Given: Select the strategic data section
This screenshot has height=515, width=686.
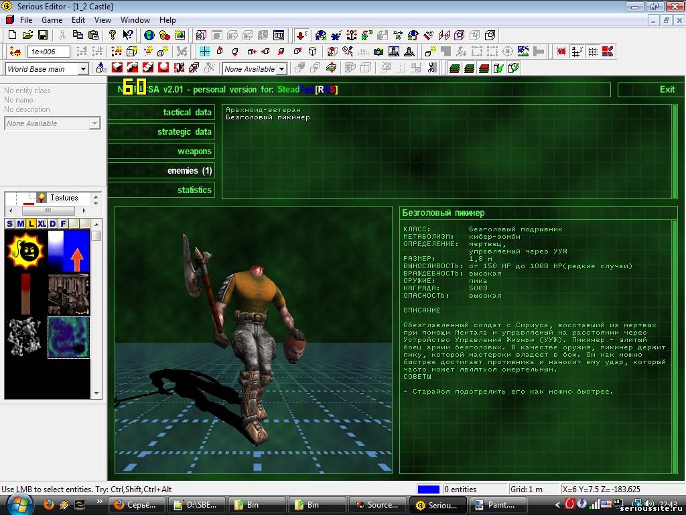Looking at the screenshot, I should click(161, 131).
